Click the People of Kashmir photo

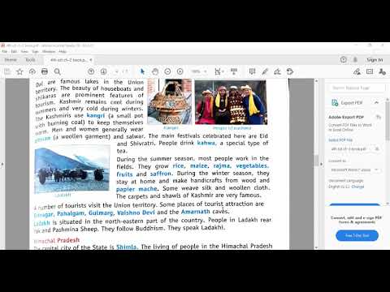231,102
